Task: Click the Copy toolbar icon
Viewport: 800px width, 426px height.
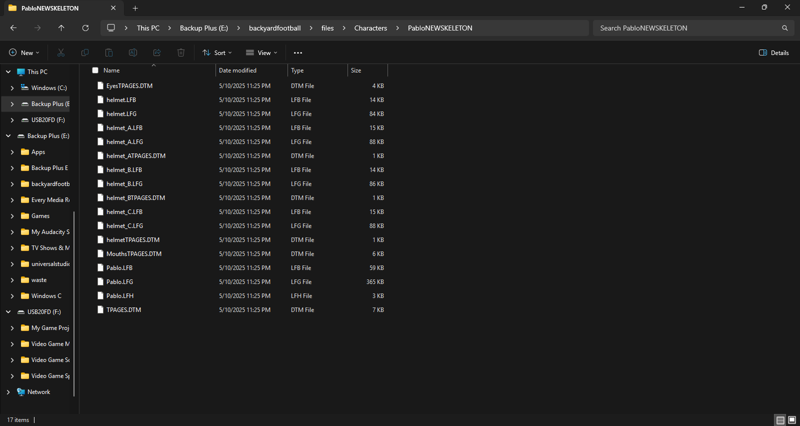Action: coord(85,52)
